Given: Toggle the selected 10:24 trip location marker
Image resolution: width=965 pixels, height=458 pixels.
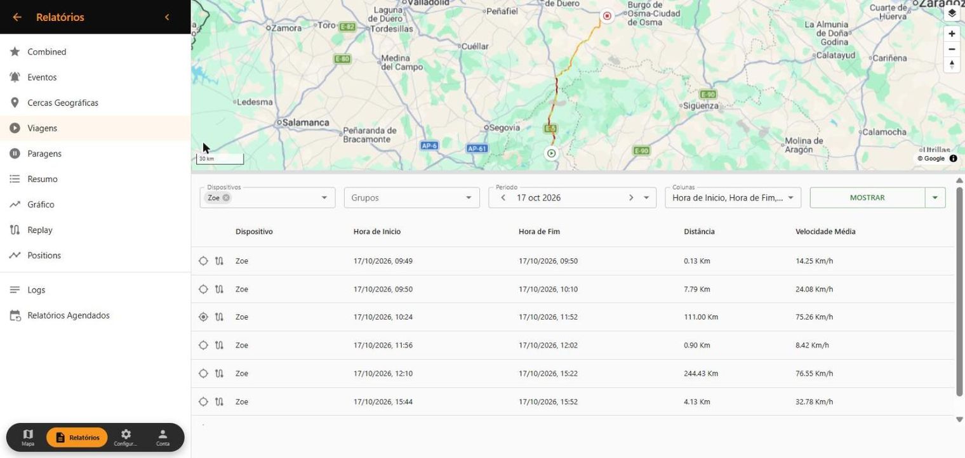Looking at the screenshot, I should (203, 317).
